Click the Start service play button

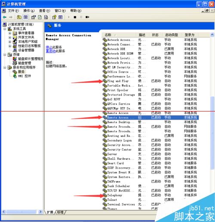[x=69, y=17]
